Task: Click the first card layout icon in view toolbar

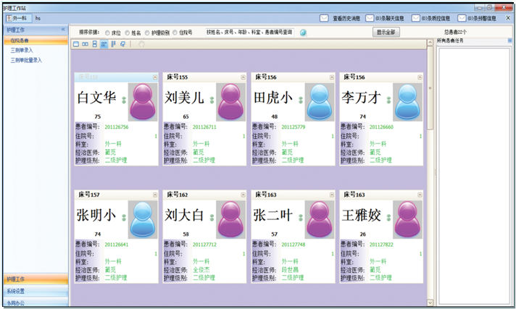Action: click(76, 45)
